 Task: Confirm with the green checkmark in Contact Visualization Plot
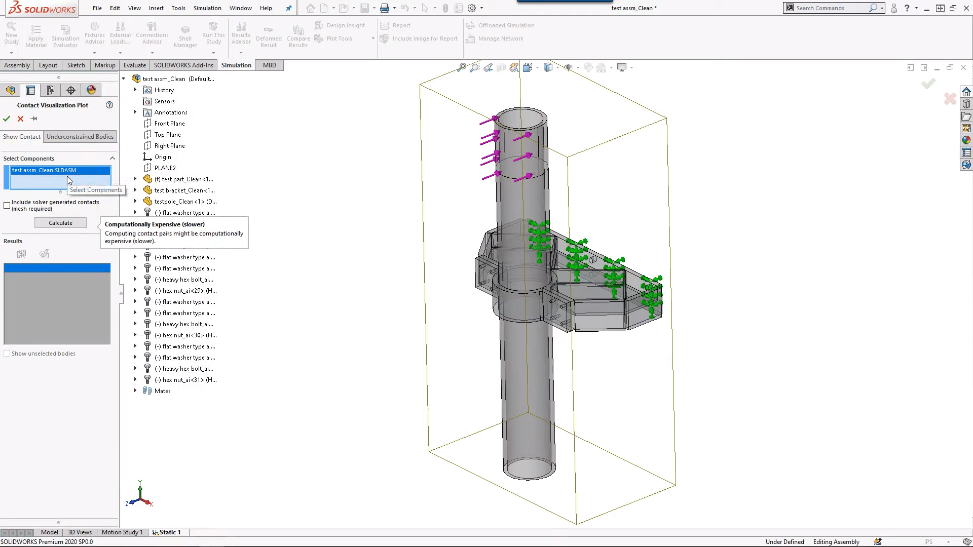click(x=7, y=119)
